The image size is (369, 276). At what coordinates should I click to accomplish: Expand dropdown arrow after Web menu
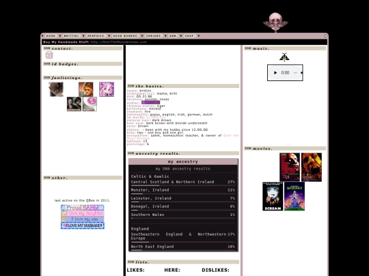(180, 36)
